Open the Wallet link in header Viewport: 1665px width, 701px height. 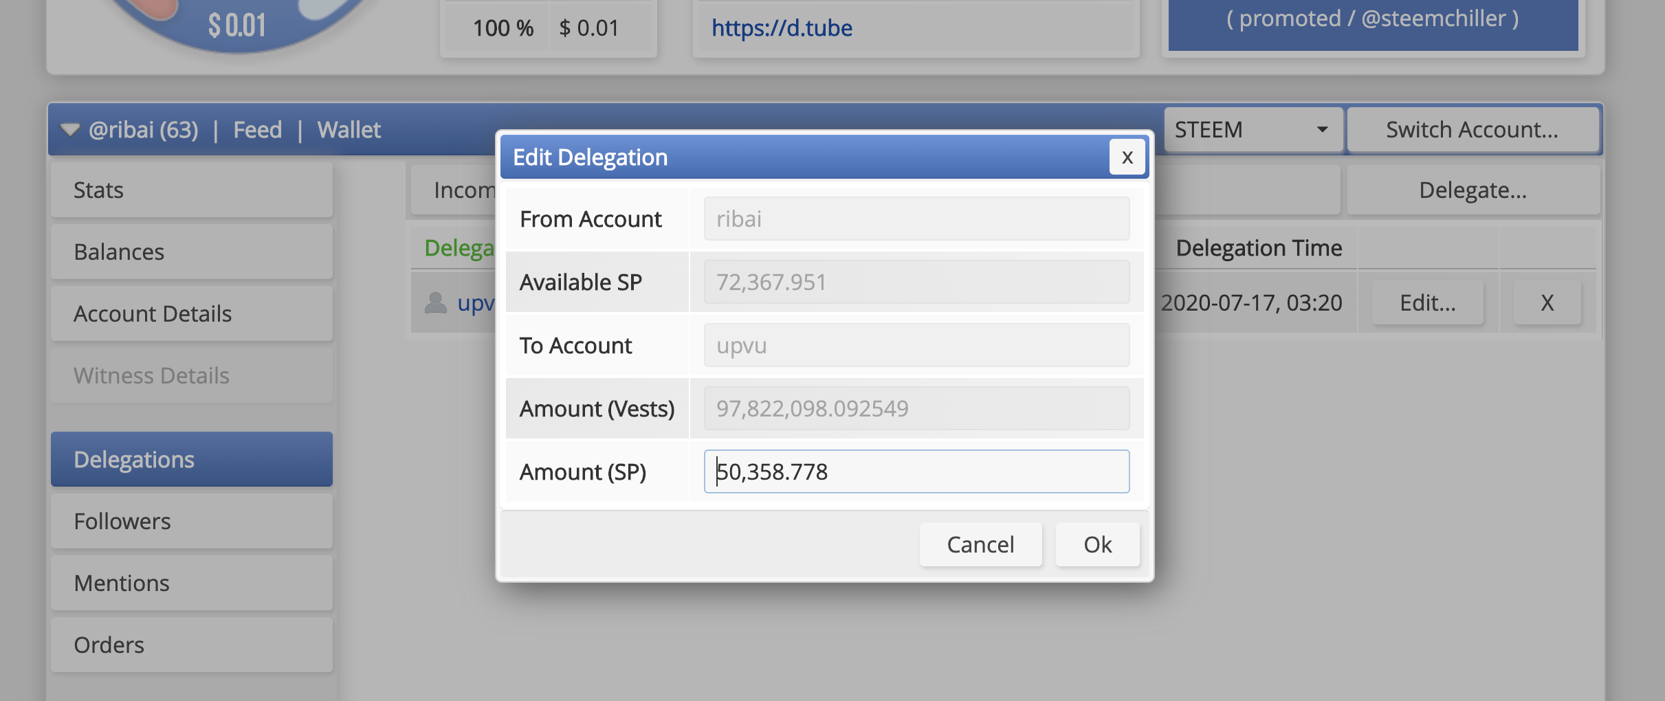349,130
